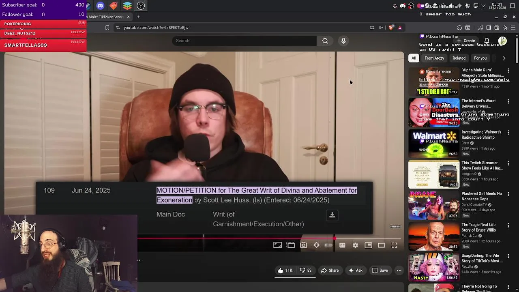Open Discord from the taskbar
519x292 pixels.
100,6
